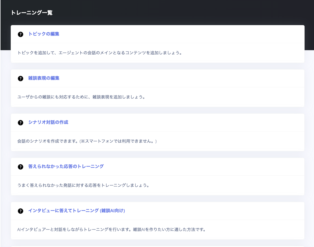Open the トピックの編集 link
314x247 pixels.
(44, 34)
